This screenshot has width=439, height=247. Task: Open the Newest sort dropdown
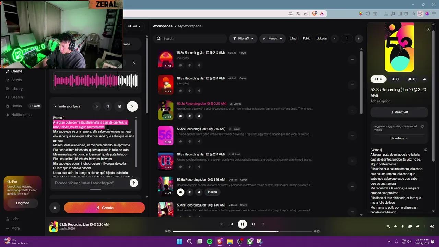click(272, 39)
